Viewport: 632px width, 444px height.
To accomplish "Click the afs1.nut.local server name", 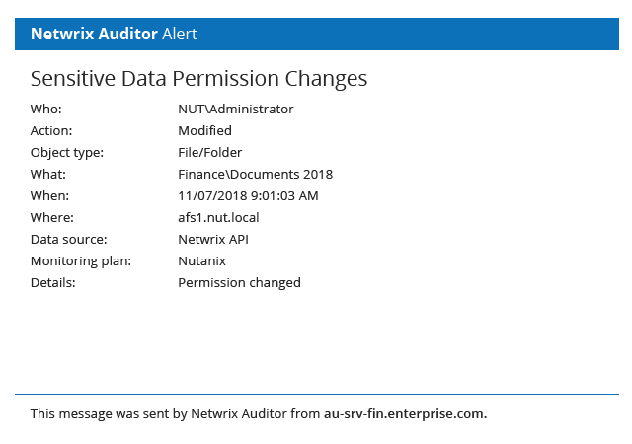I will pos(218,218).
